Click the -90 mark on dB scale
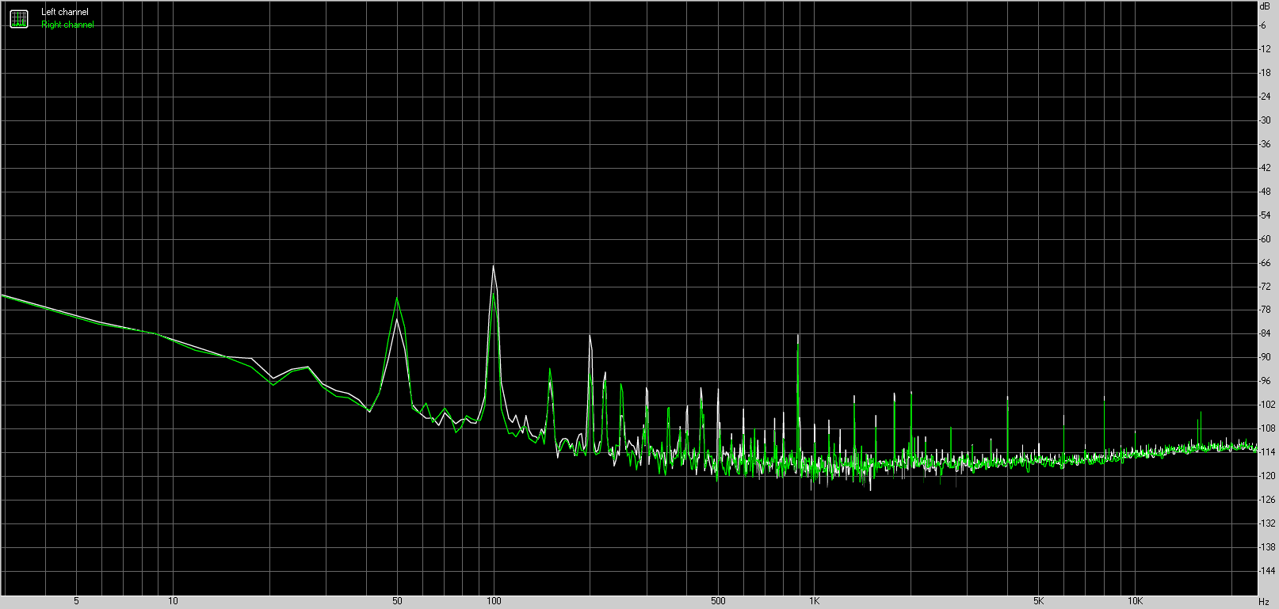 tap(1266, 357)
